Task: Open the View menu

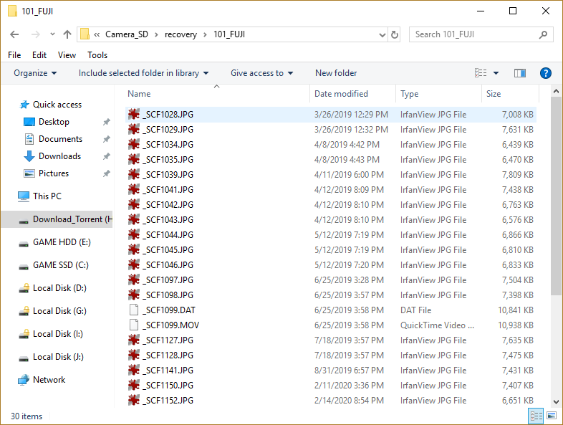Action: [67, 55]
